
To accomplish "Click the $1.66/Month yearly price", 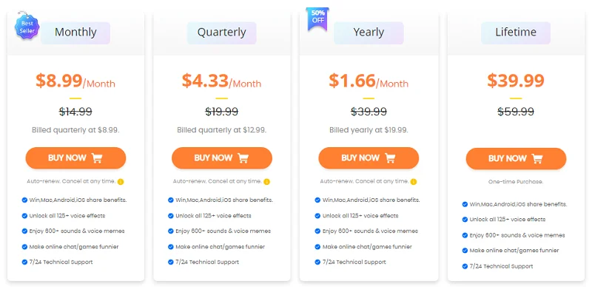I will 369,81.
